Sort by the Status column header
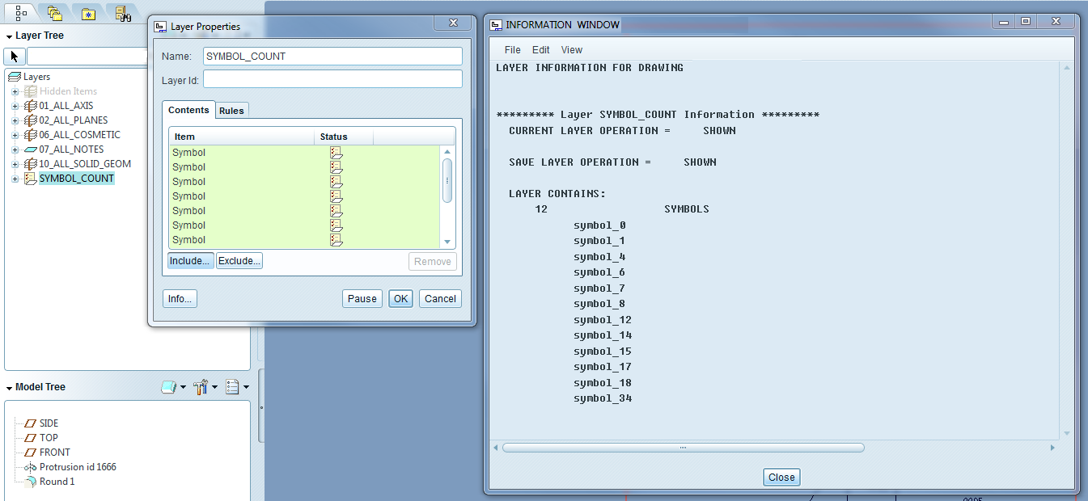 click(x=344, y=137)
